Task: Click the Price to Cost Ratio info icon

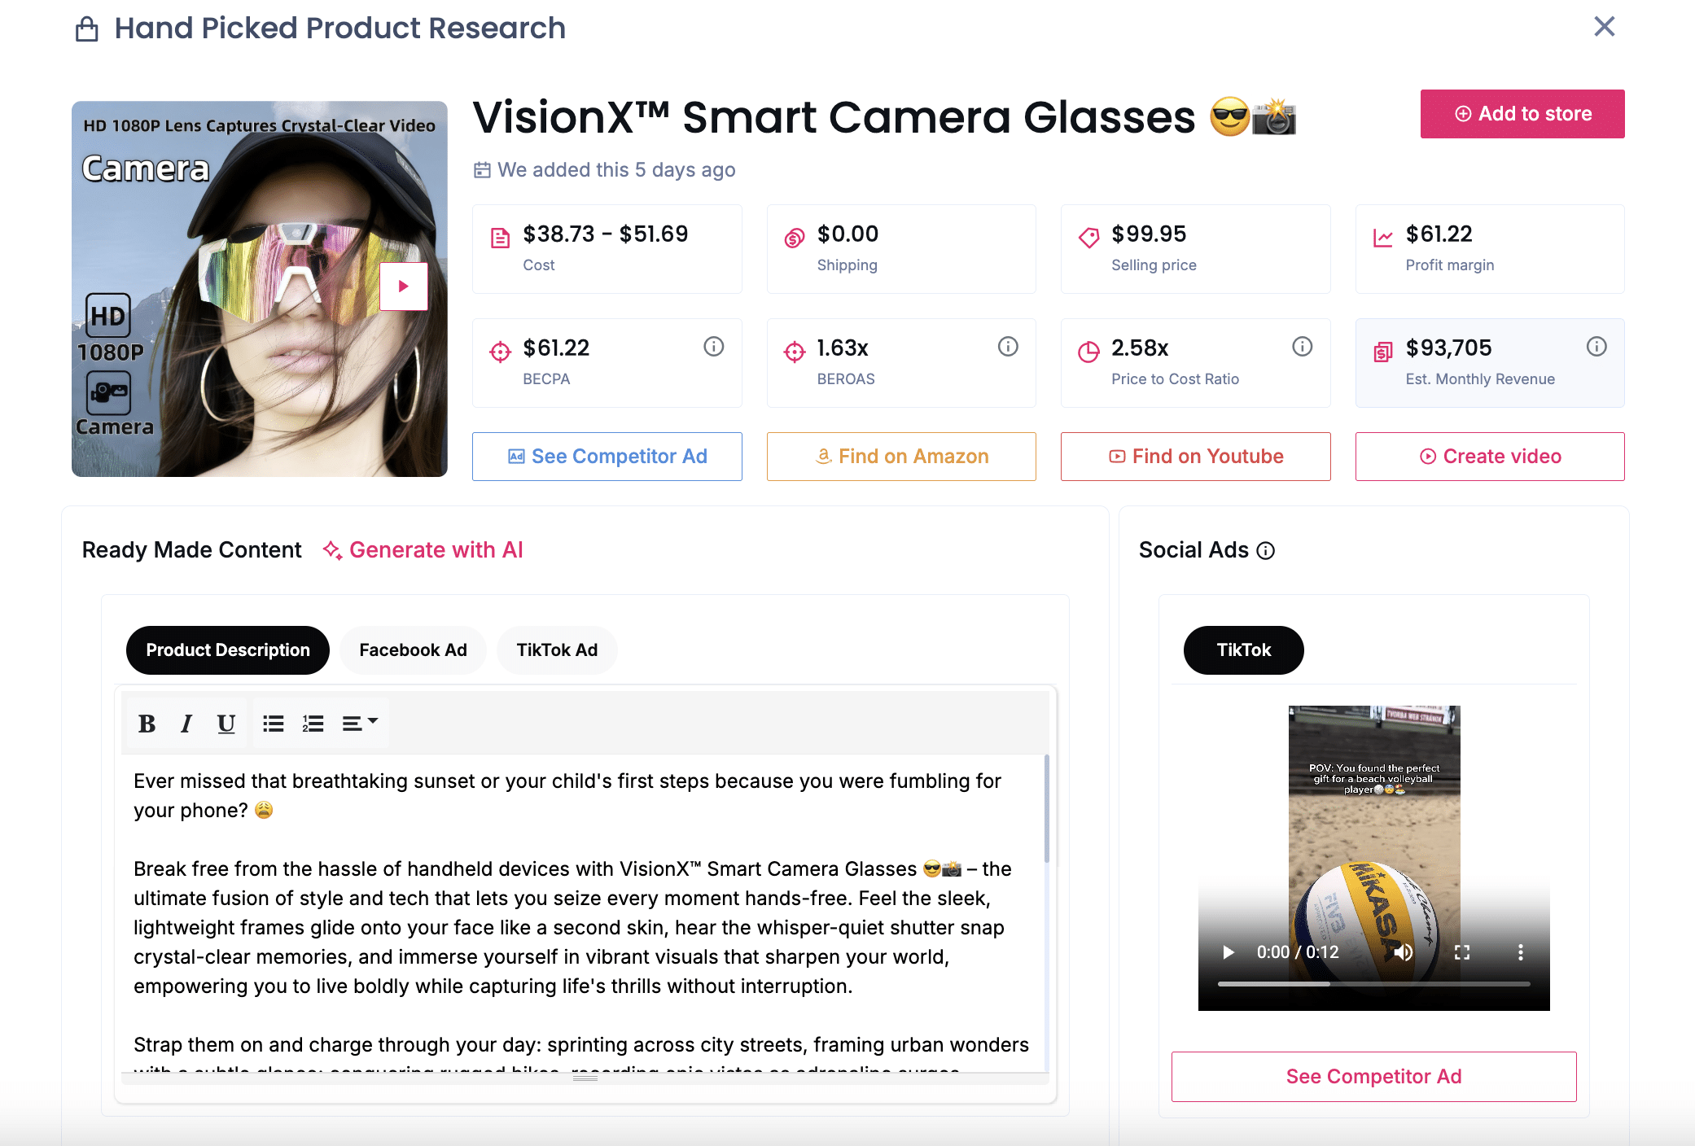Action: tap(1302, 347)
